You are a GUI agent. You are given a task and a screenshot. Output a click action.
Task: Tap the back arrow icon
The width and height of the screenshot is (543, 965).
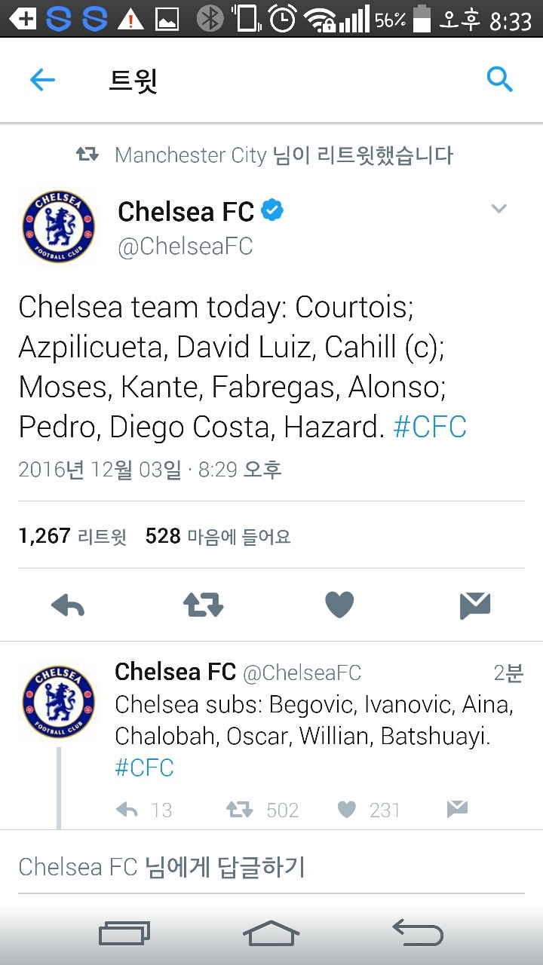[43, 80]
